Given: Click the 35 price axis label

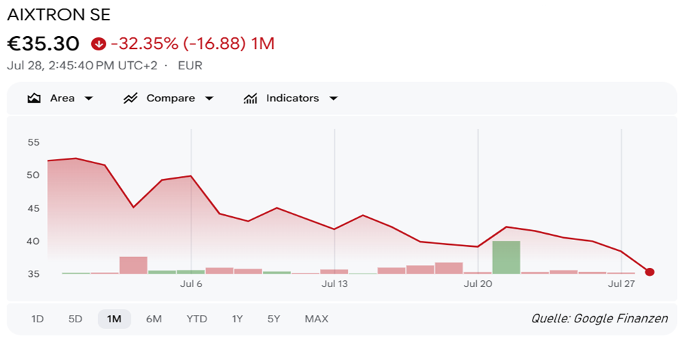Looking at the screenshot, I should (x=34, y=274).
